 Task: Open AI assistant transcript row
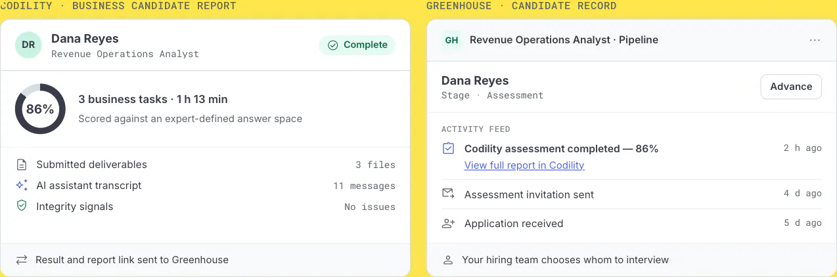[206, 185]
